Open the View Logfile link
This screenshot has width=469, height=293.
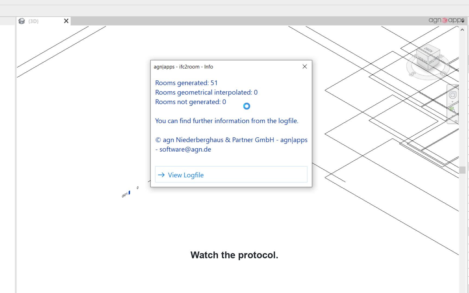231,174
